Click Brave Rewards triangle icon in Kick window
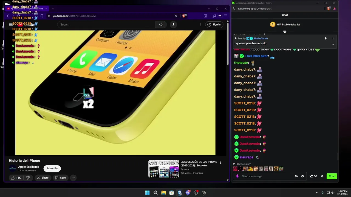The height and width of the screenshot is (197, 351). point(335,9)
